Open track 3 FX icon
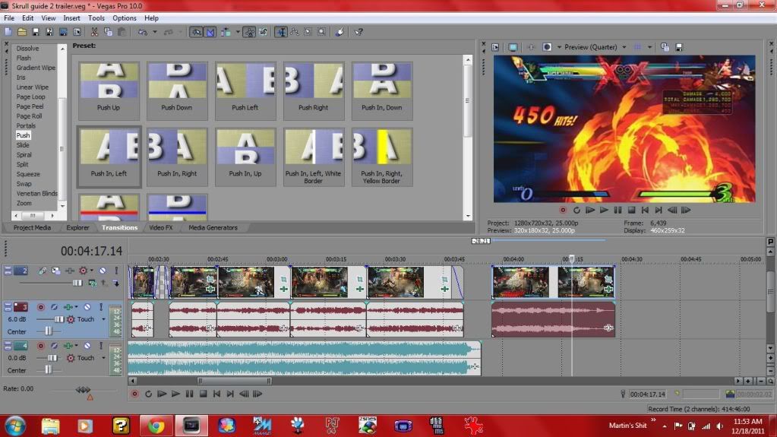The height and width of the screenshot is (437, 777). (x=68, y=307)
